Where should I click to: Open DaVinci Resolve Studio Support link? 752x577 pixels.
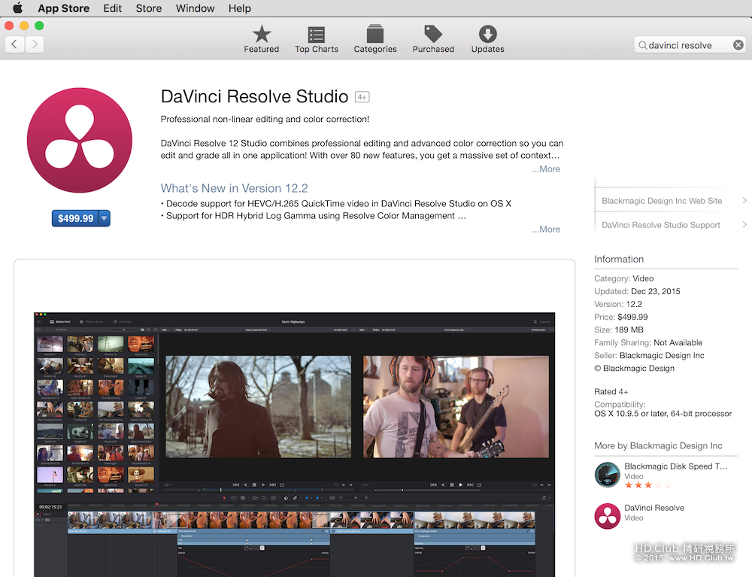[x=661, y=225]
